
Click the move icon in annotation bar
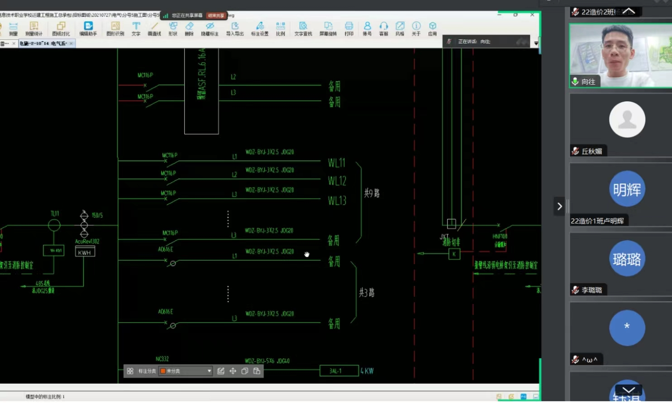click(x=233, y=371)
